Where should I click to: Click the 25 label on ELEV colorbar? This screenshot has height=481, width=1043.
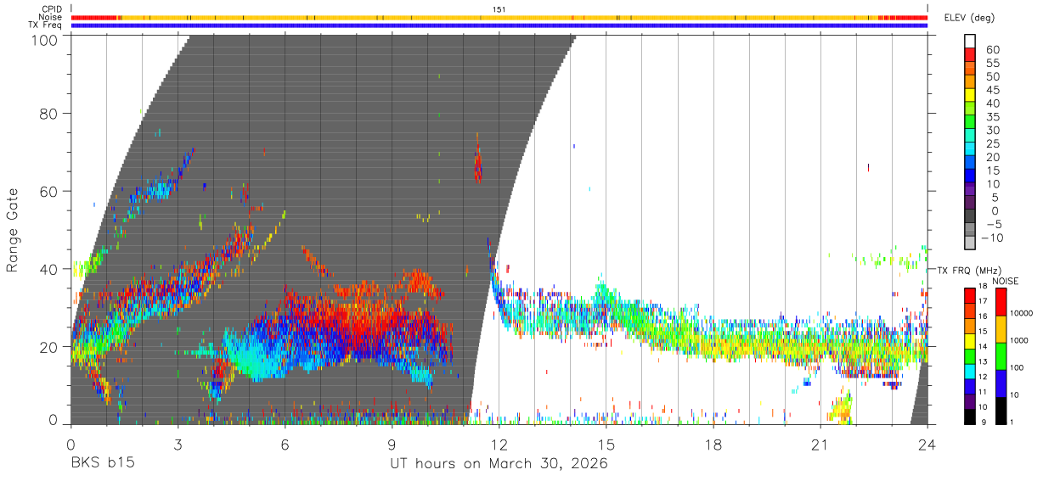[992, 144]
